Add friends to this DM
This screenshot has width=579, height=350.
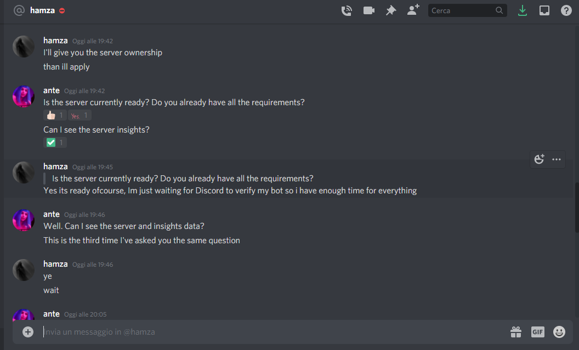click(412, 10)
